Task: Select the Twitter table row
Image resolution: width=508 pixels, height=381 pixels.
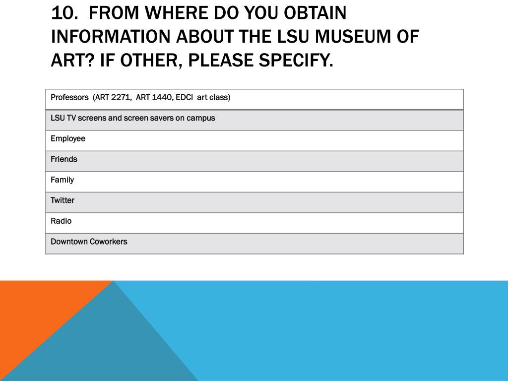Action: (254, 202)
